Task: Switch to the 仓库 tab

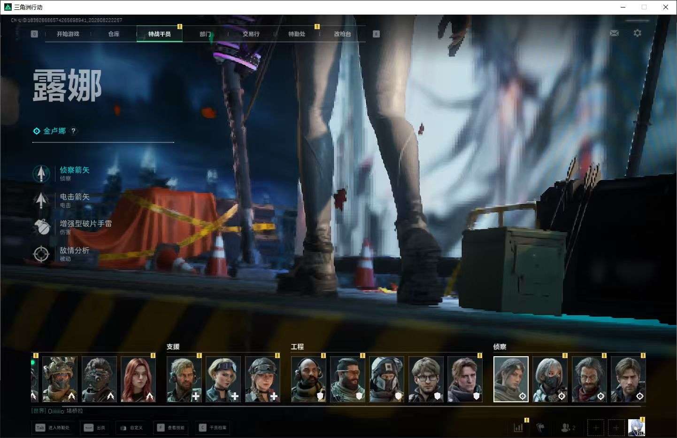Action: click(x=114, y=34)
